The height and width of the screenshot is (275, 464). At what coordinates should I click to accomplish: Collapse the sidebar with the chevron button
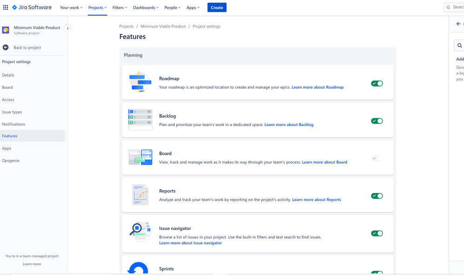pyautogui.click(x=68, y=28)
